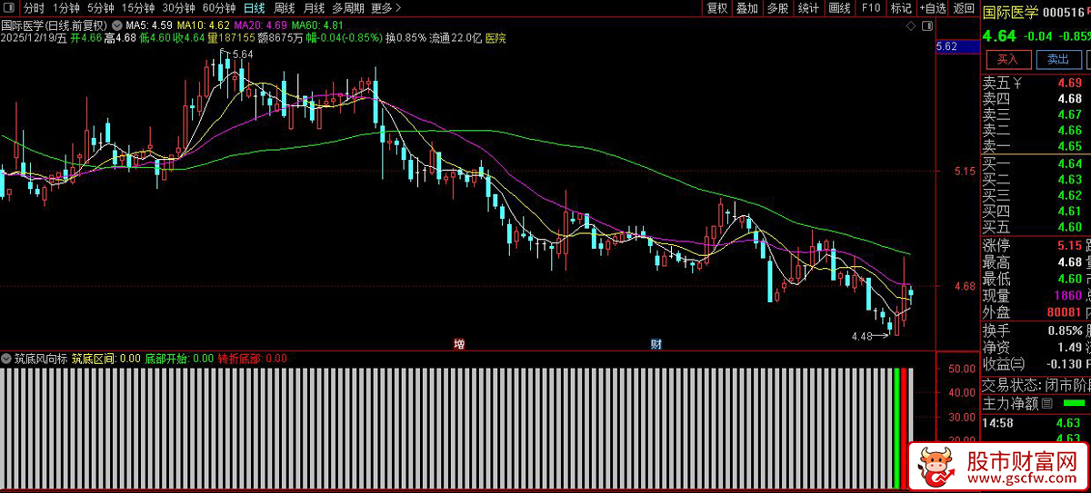Click the 买入 buy button

pyautogui.click(x=1007, y=59)
